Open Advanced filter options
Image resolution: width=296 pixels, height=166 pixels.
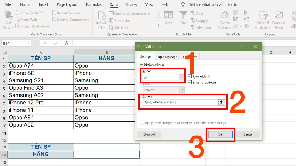click(201, 27)
